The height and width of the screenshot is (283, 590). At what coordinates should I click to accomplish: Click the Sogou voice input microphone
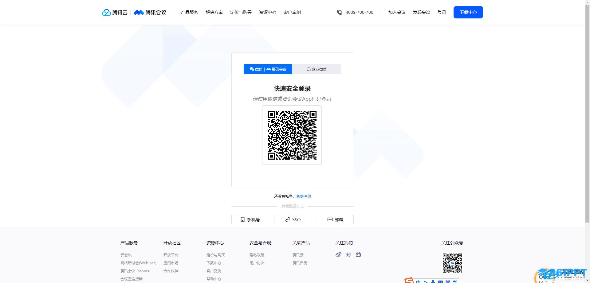[x=433, y=281]
